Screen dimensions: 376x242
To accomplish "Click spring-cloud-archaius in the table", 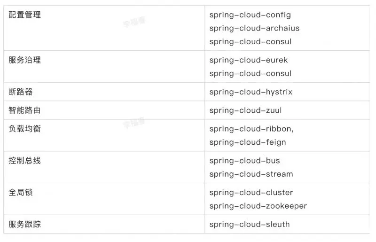I will tap(254, 28).
